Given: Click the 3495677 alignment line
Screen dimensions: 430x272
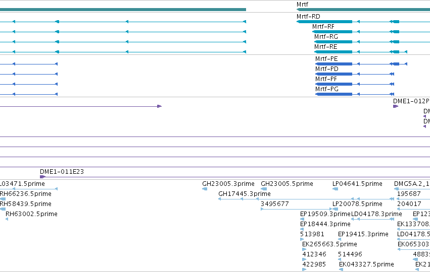Looking at the screenshot, I should (297, 209).
